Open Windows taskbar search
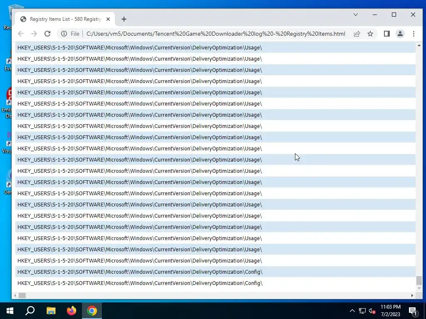The height and width of the screenshot is (319, 426). (x=30, y=311)
